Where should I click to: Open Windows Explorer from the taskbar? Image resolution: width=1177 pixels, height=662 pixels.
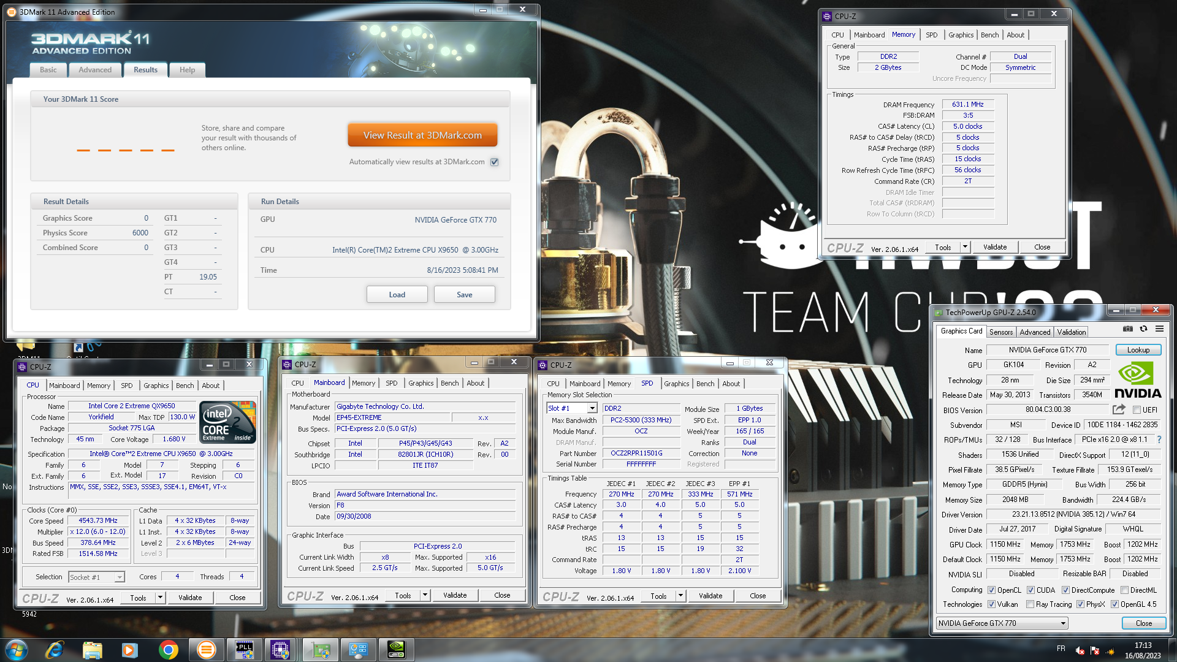click(x=92, y=650)
